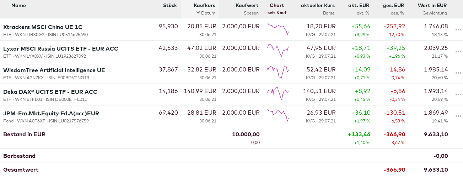463x178 pixels.
Task: Open Lyxor MSCI Russia UCITS ETF link
Action: (x=60, y=48)
